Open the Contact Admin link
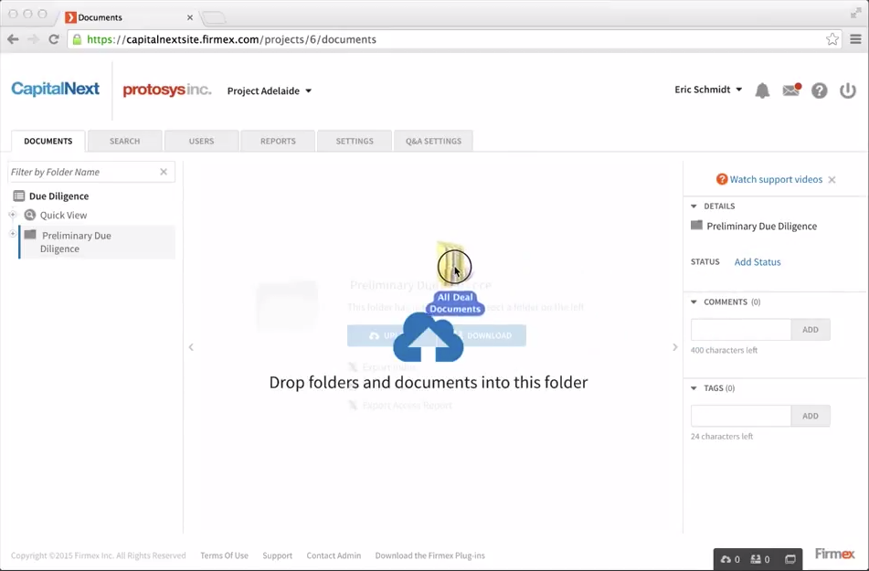This screenshot has height=571, width=869. 334,555
